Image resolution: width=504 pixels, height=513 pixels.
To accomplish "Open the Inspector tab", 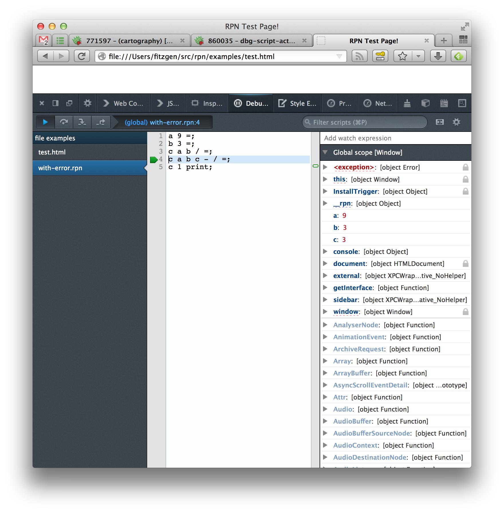I will click(207, 103).
